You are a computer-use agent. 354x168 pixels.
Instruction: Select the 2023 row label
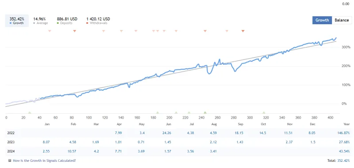pyautogui.click(x=11, y=142)
